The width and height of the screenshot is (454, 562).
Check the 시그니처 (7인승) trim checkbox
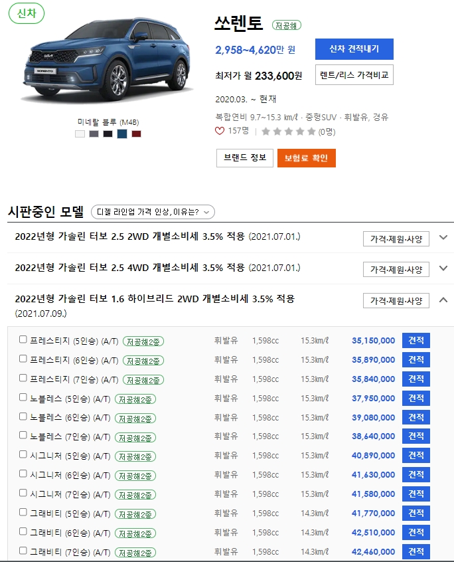(x=23, y=493)
